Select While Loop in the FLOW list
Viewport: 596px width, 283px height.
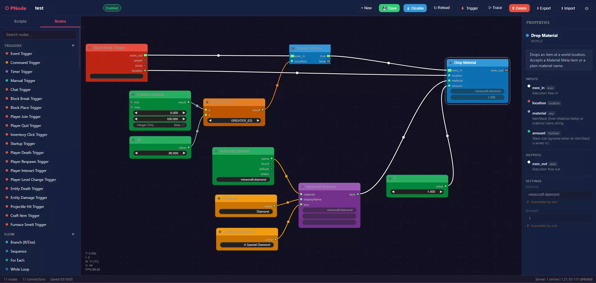[20, 269]
